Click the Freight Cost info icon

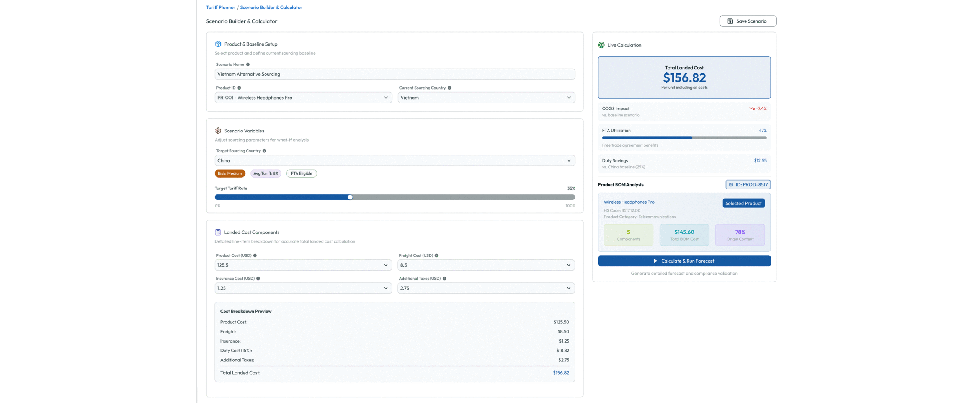point(436,255)
